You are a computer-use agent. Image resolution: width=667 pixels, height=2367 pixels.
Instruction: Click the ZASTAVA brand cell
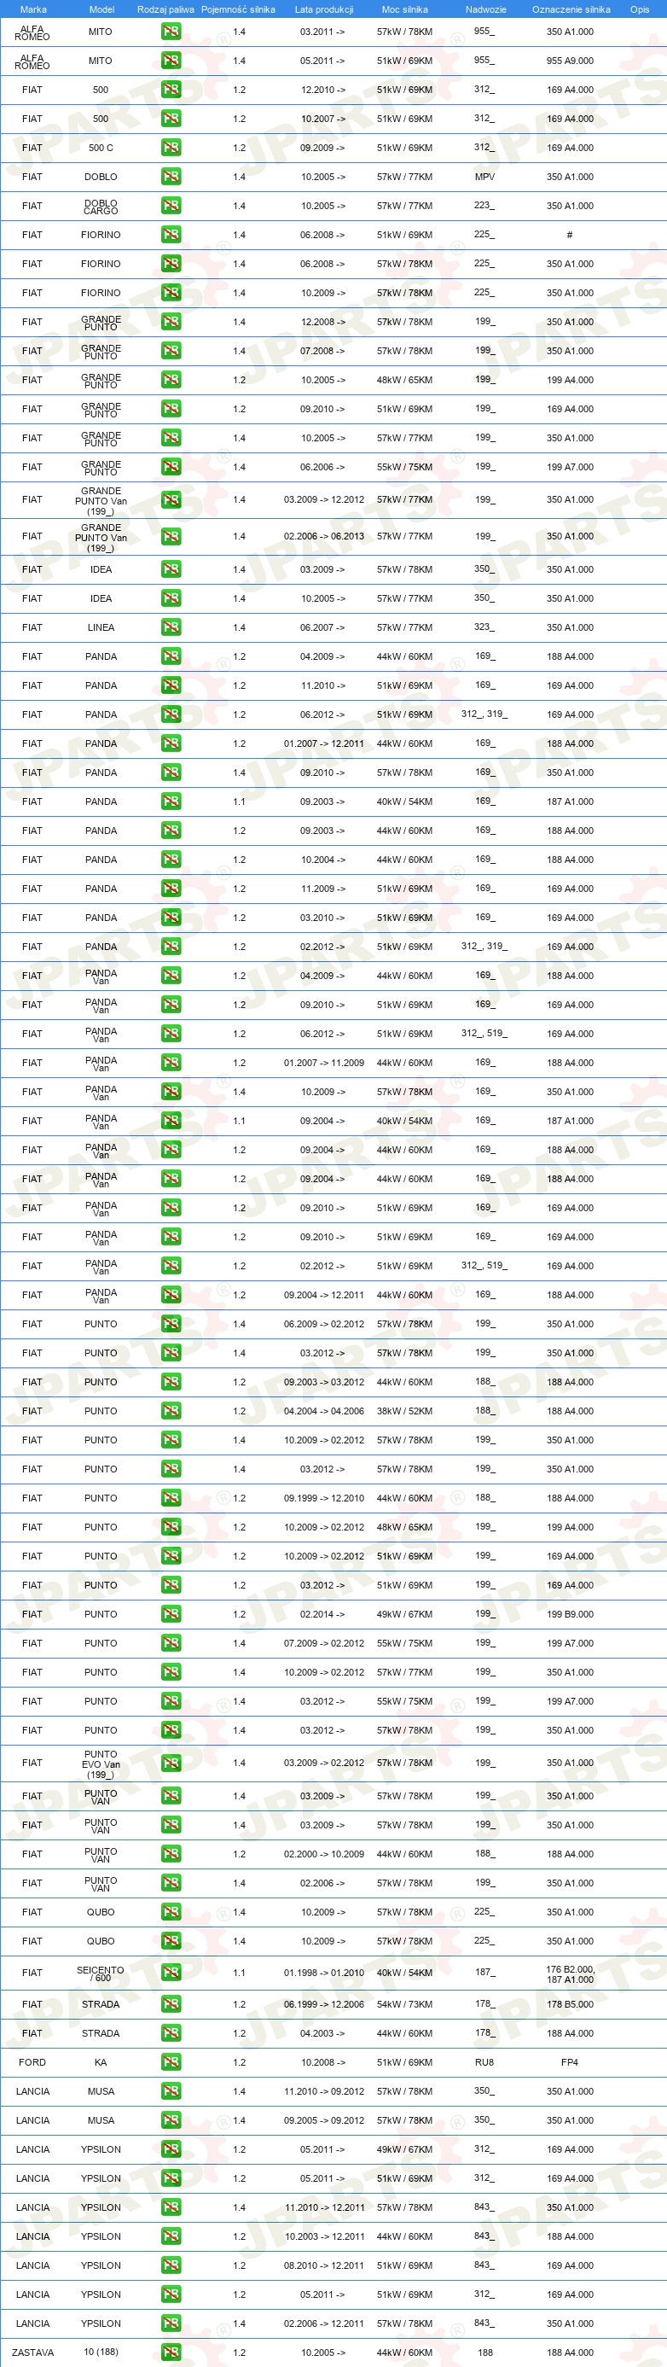pos(33,2352)
